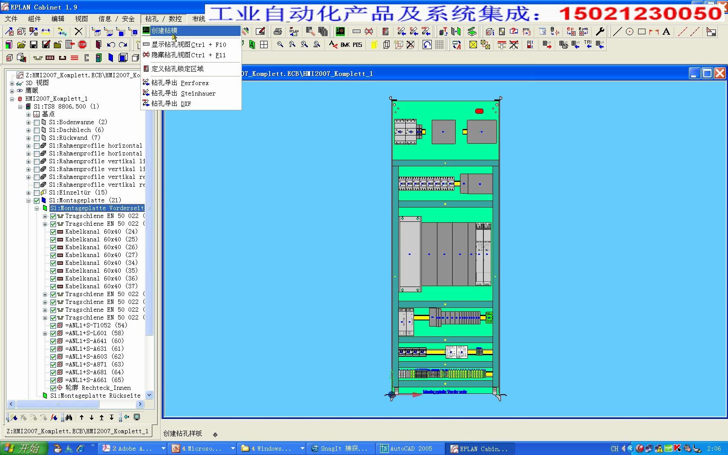This screenshot has height=455, width=728.
Task: Select the rectangle drawing tool
Action: tap(642, 31)
